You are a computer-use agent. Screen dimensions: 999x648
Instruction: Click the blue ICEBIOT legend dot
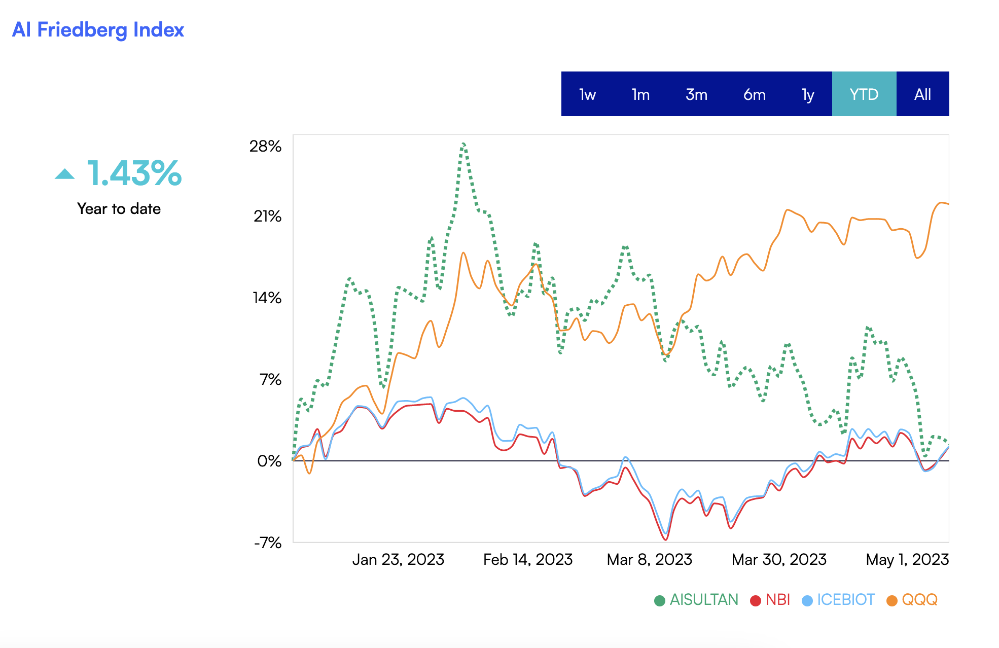point(807,601)
